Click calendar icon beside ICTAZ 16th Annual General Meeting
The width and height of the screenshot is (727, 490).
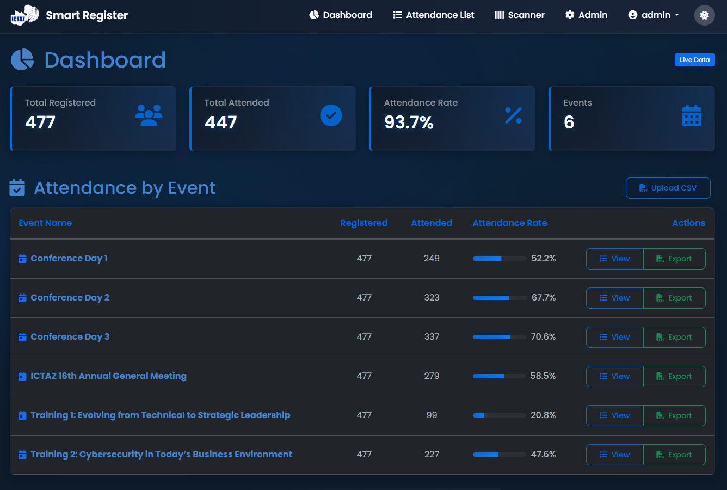pyautogui.click(x=22, y=376)
